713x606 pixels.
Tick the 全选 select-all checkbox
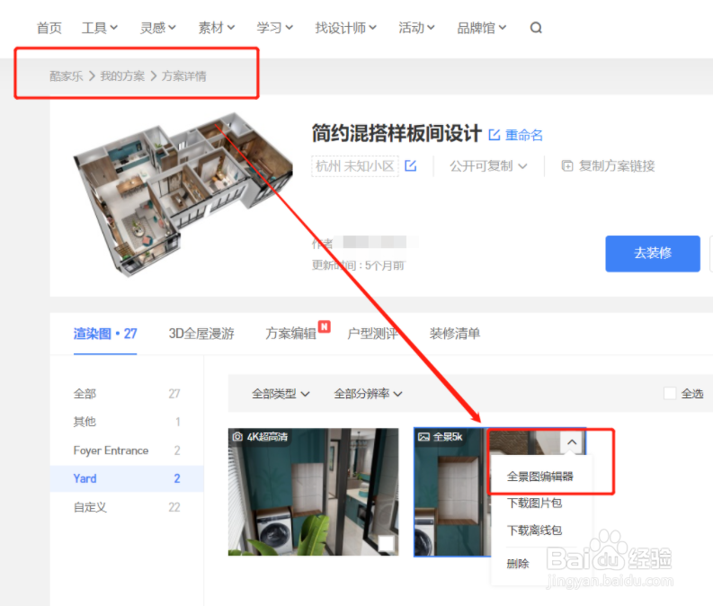(670, 393)
